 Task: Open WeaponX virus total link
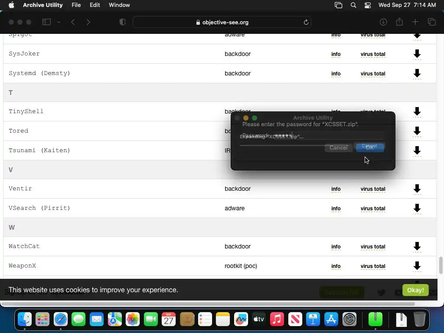click(373, 266)
